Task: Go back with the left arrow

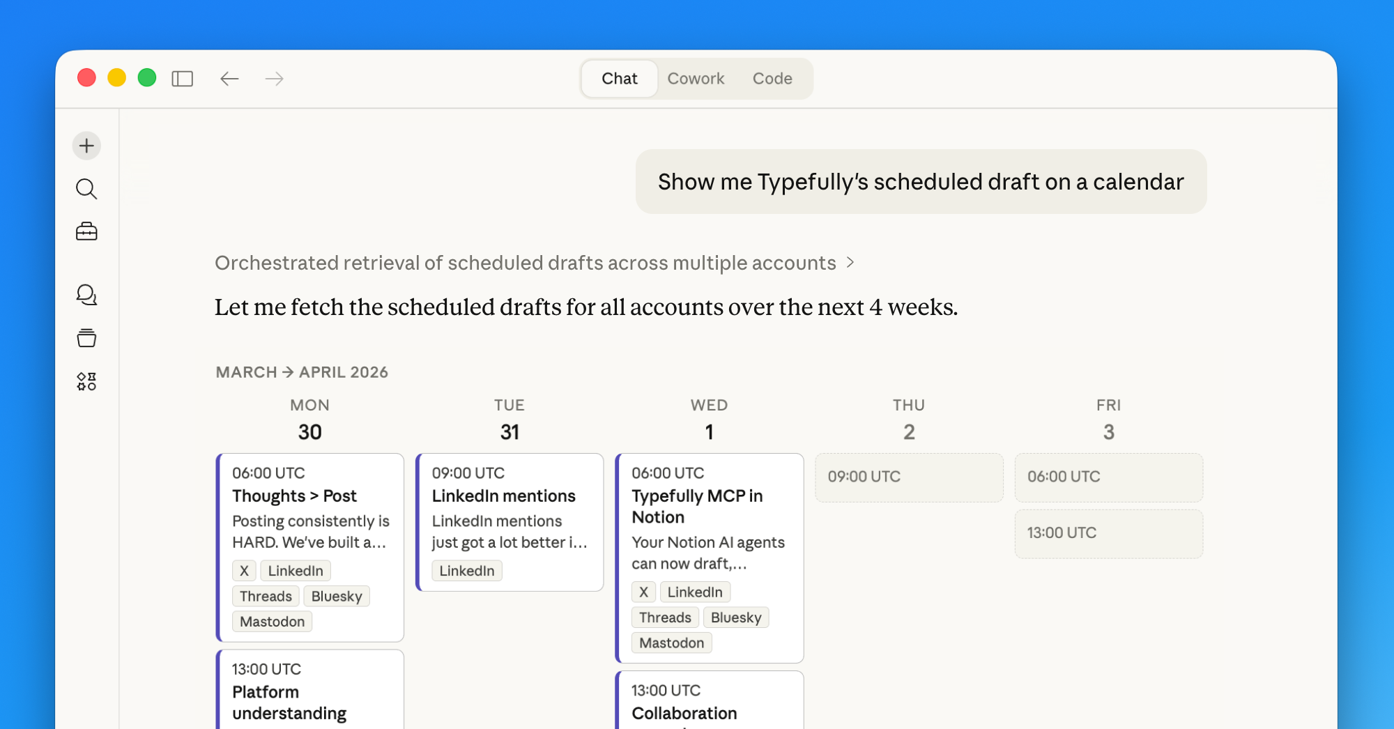Action: 229,79
